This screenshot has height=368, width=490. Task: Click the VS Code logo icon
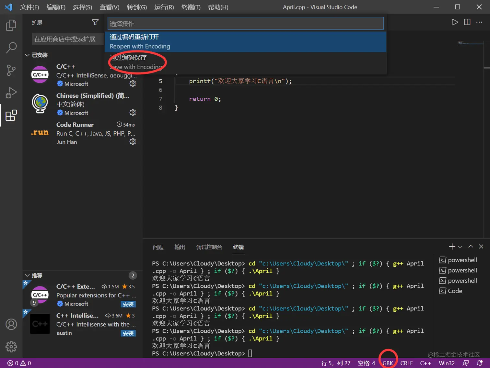point(9,7)
